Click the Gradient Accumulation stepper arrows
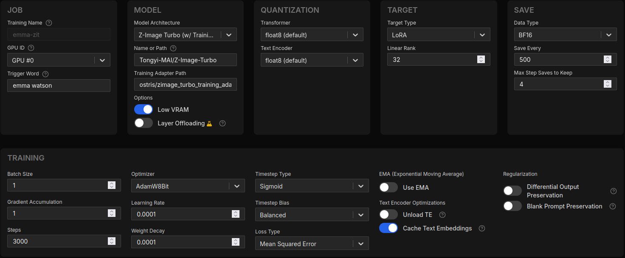 112,213
